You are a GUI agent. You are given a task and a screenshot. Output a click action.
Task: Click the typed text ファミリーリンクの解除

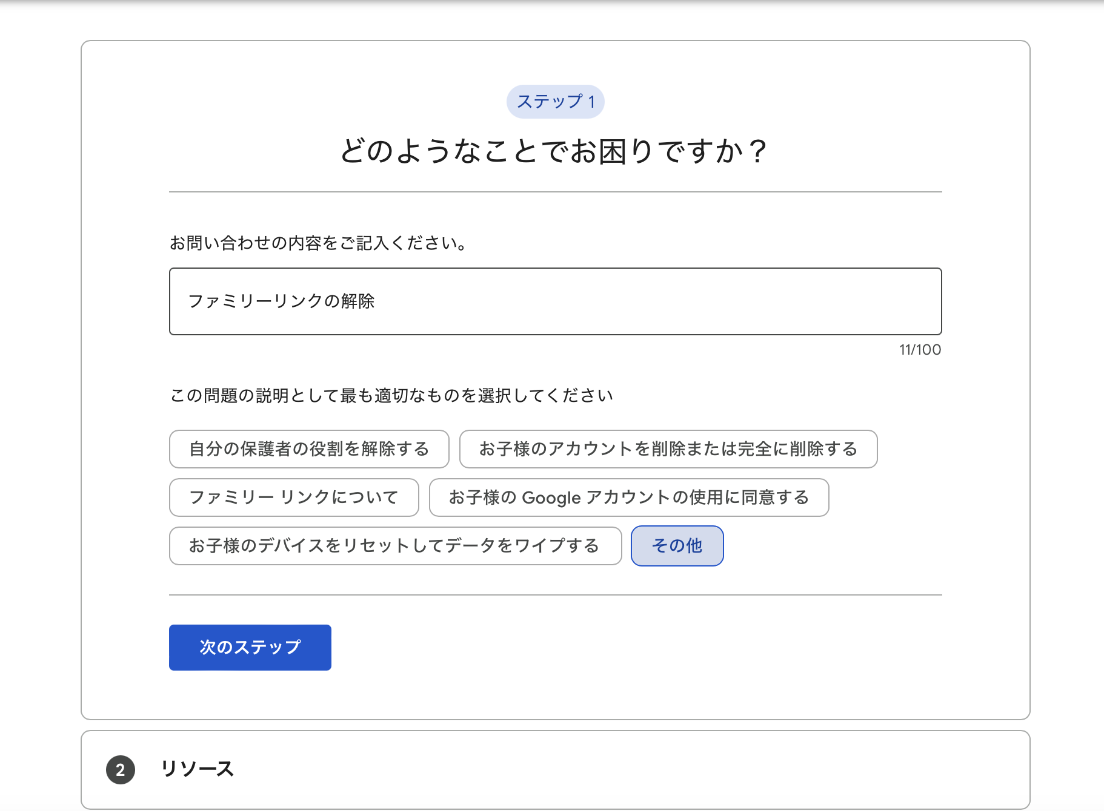pos(281,301)
